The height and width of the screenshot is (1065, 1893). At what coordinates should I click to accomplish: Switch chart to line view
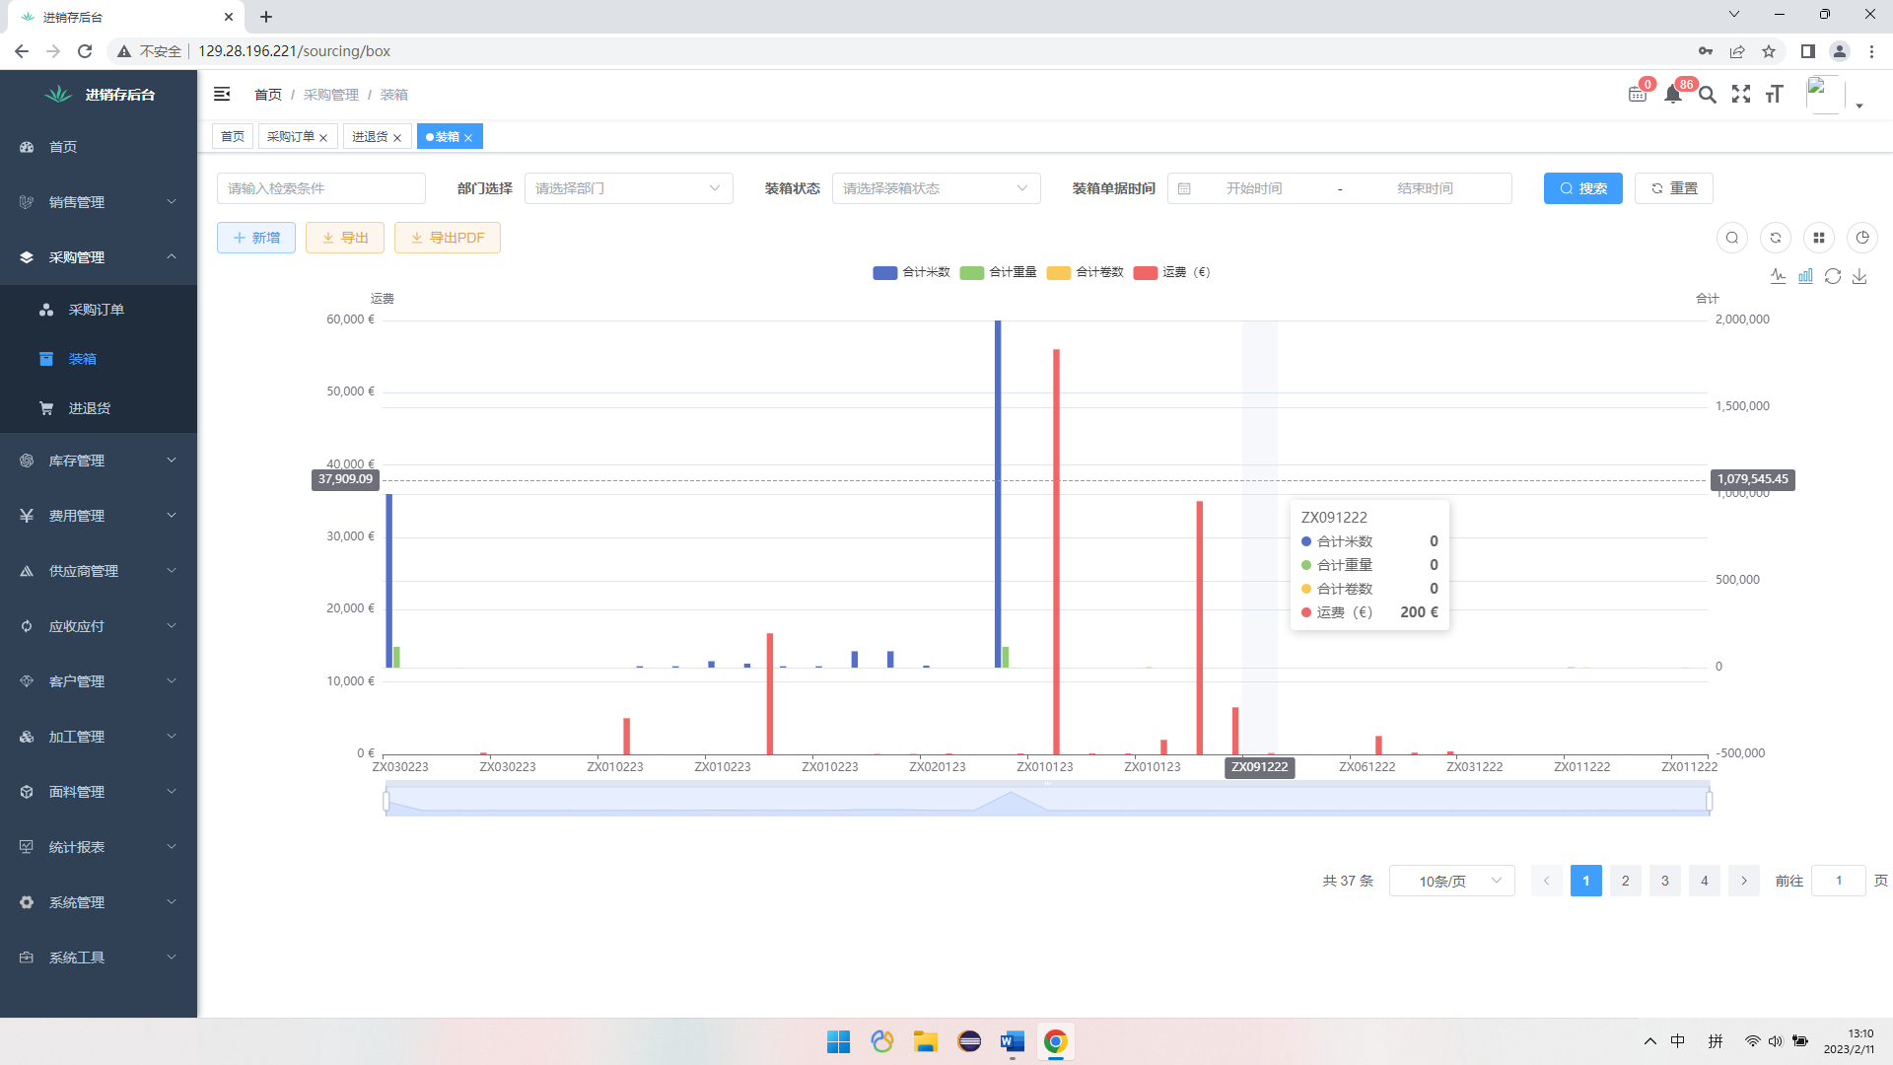pyautogui.click(x=1778, y=276)
